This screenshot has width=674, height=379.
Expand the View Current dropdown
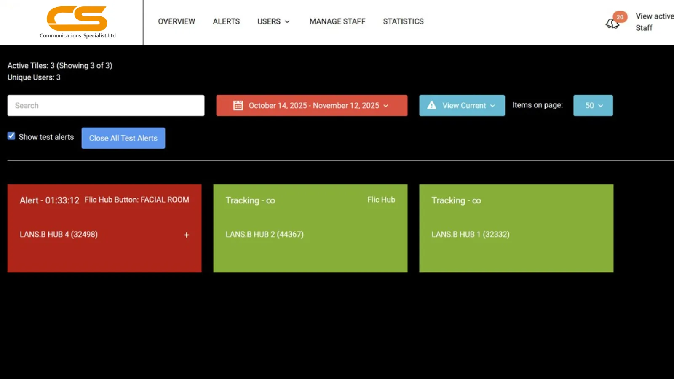coord(462,106)
